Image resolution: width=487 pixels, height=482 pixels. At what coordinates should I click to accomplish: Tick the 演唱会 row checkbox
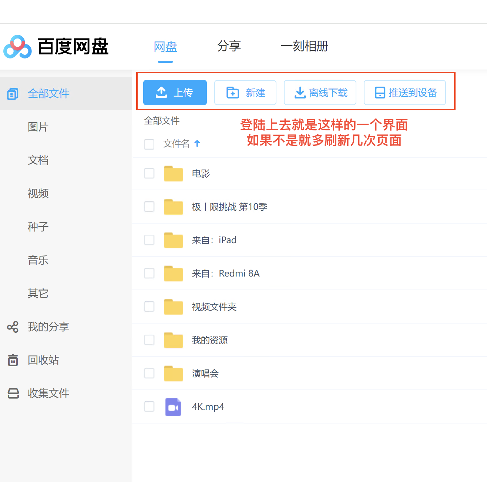[x=149, y=373]
